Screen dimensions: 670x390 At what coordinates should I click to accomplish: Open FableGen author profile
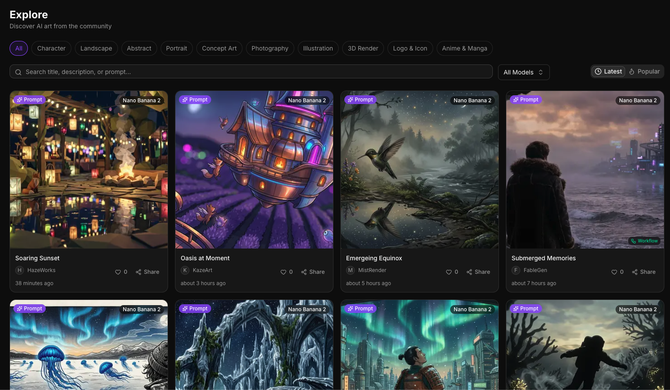[x=535, y=270]
